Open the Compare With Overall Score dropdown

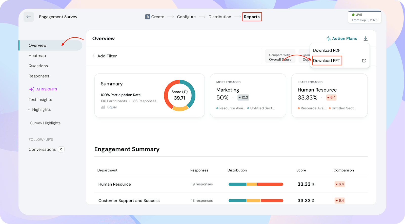(x=280, y=57)
